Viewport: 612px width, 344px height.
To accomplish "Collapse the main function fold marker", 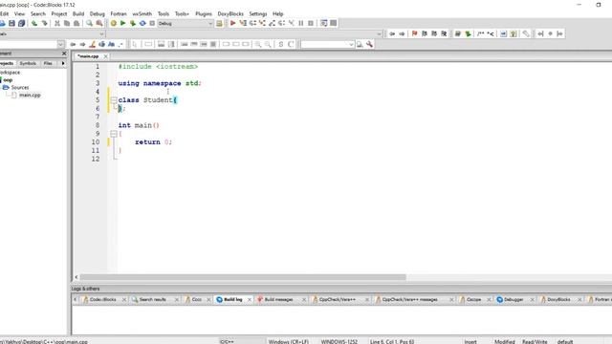I will coord(114,134).
